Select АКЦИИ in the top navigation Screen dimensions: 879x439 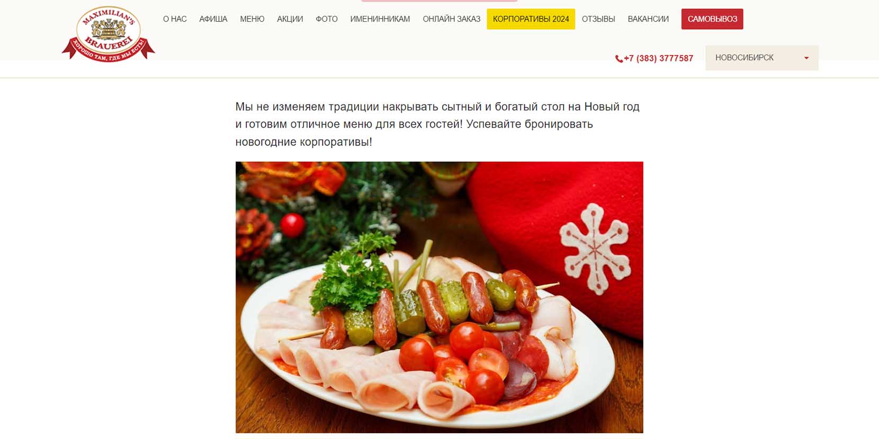(x=290, y=19)
